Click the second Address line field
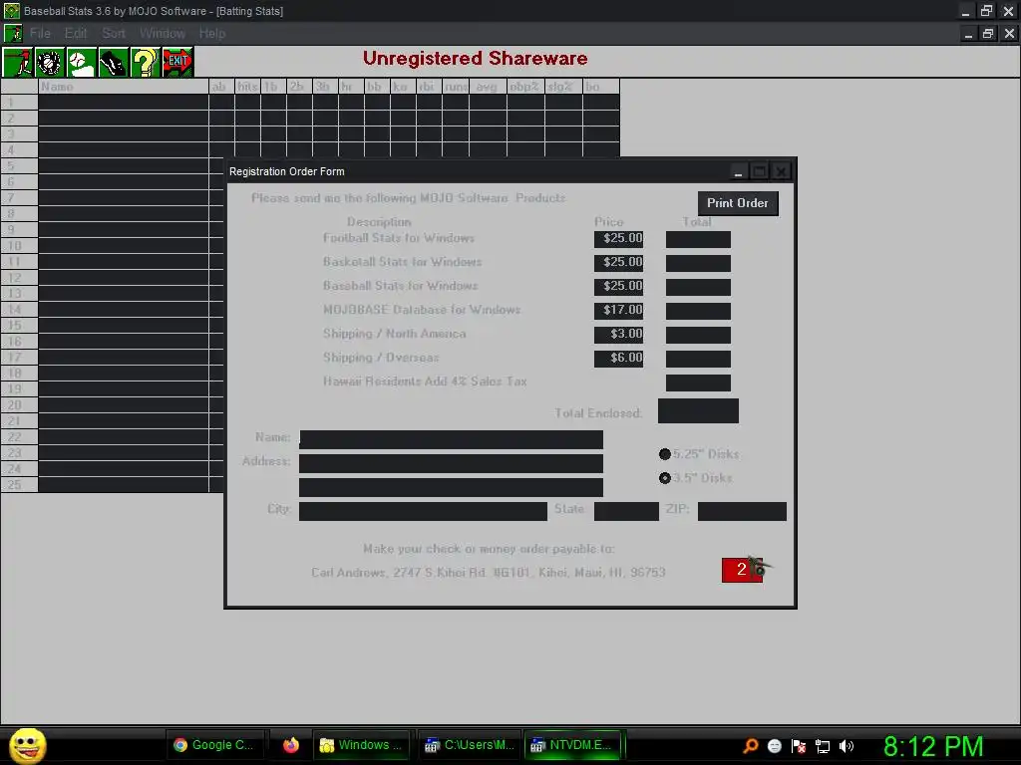This screenshot has width=1021, height=765. pos(452,487)
